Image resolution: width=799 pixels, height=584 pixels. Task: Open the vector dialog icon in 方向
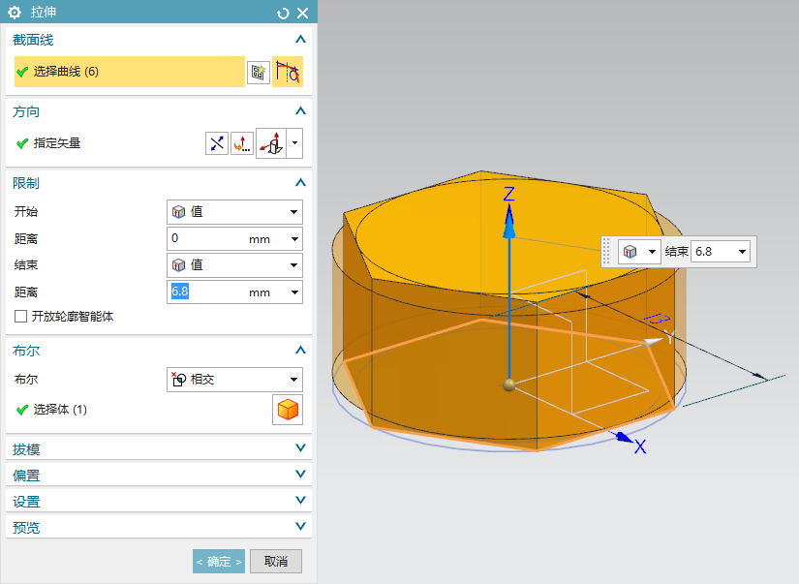pyautogui.click(x=241, y=143)
